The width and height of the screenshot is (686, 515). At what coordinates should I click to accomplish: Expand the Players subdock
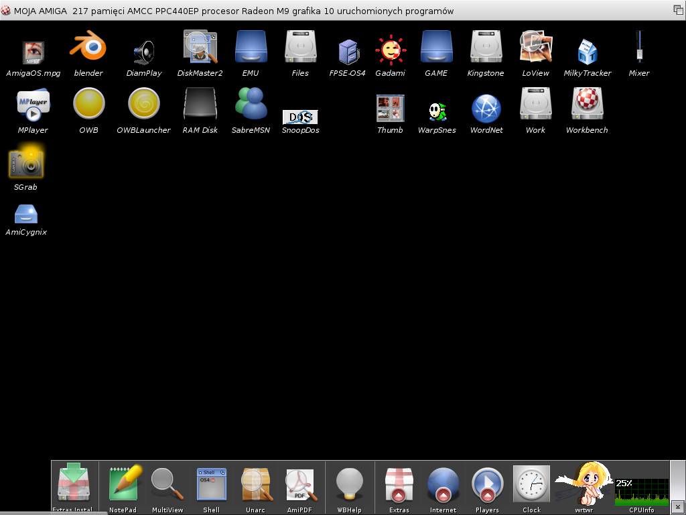[x=488, y=484]
